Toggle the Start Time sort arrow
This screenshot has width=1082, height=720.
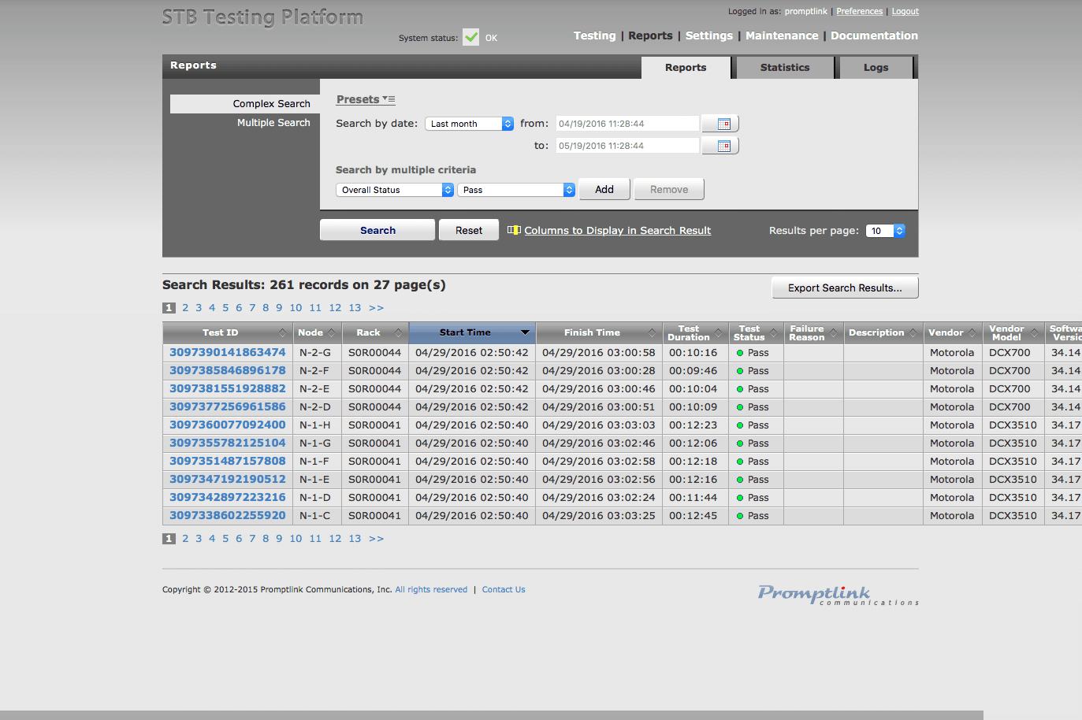pos(525,332)
